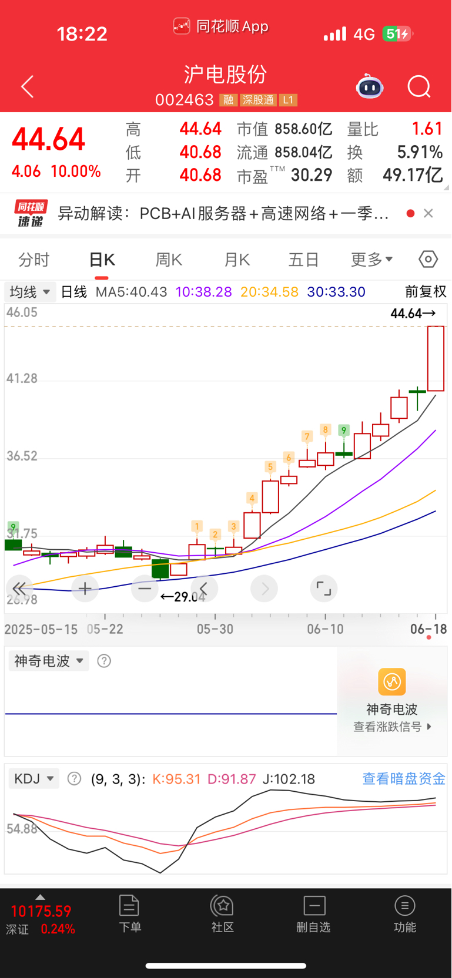
Task: Open help for KDJ indicator
Action: (74, 779)
